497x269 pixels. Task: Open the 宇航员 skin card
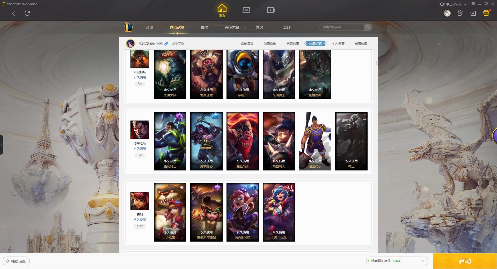[243, 74]
